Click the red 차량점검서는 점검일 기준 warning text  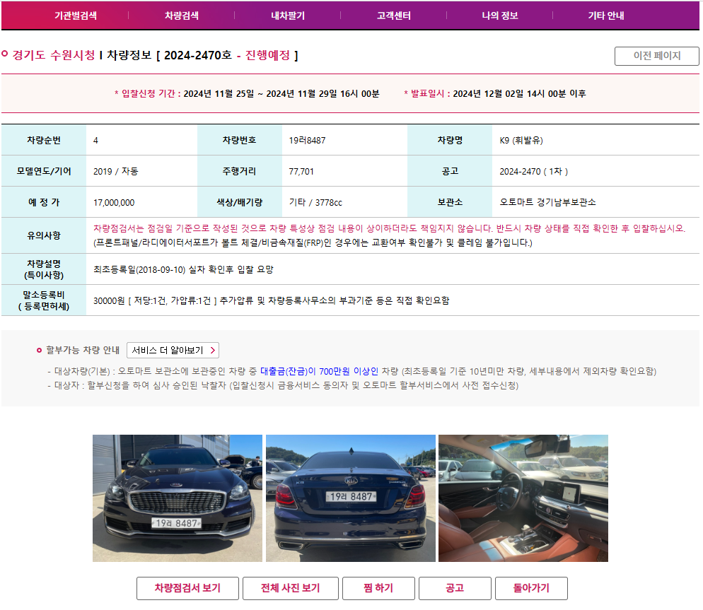tap(389, 228)
